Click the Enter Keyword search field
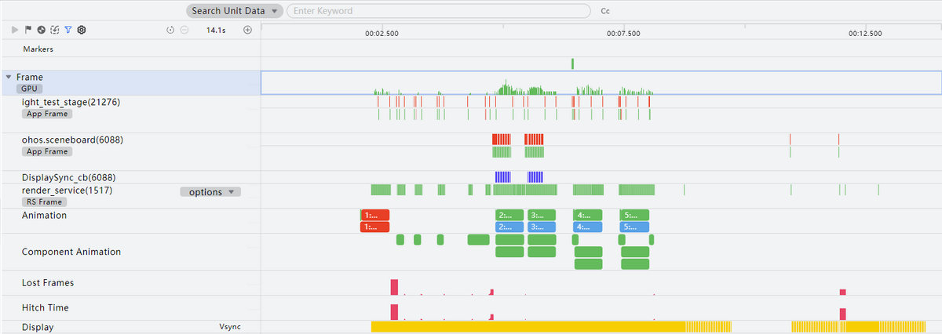The width and height of the screenshot is (942, 334). 438,11
